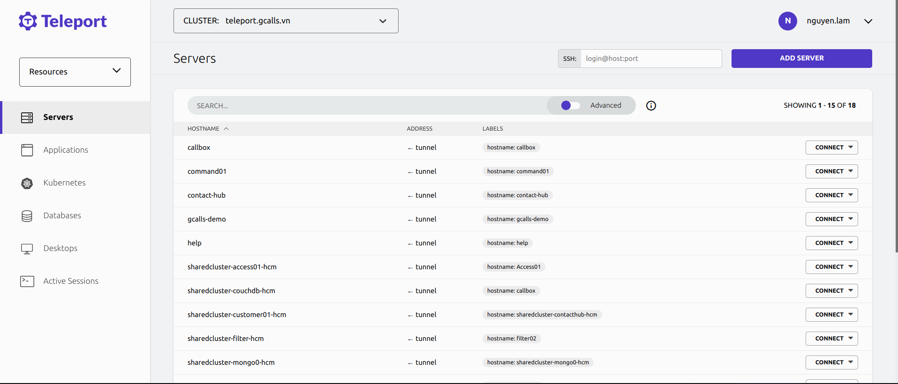Click the Teleport logo icon

click(x=28, y=21)
